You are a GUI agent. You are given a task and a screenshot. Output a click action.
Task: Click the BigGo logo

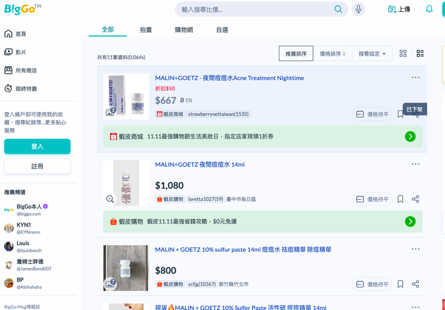coord(22,9)
